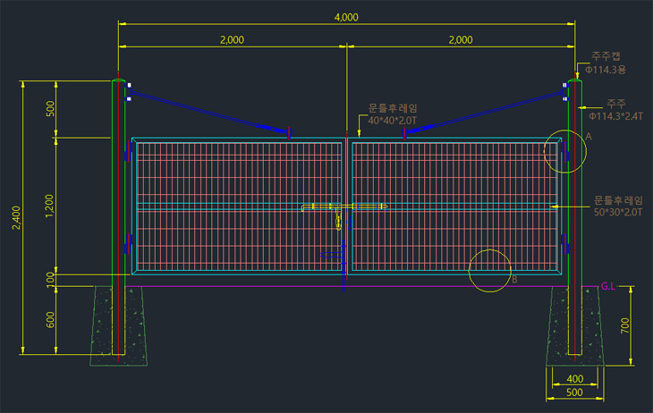The height and width of the screenshot is (413, 653).
Task: Select detail circle B near gate bottom
Action: (x=489, y=270)
